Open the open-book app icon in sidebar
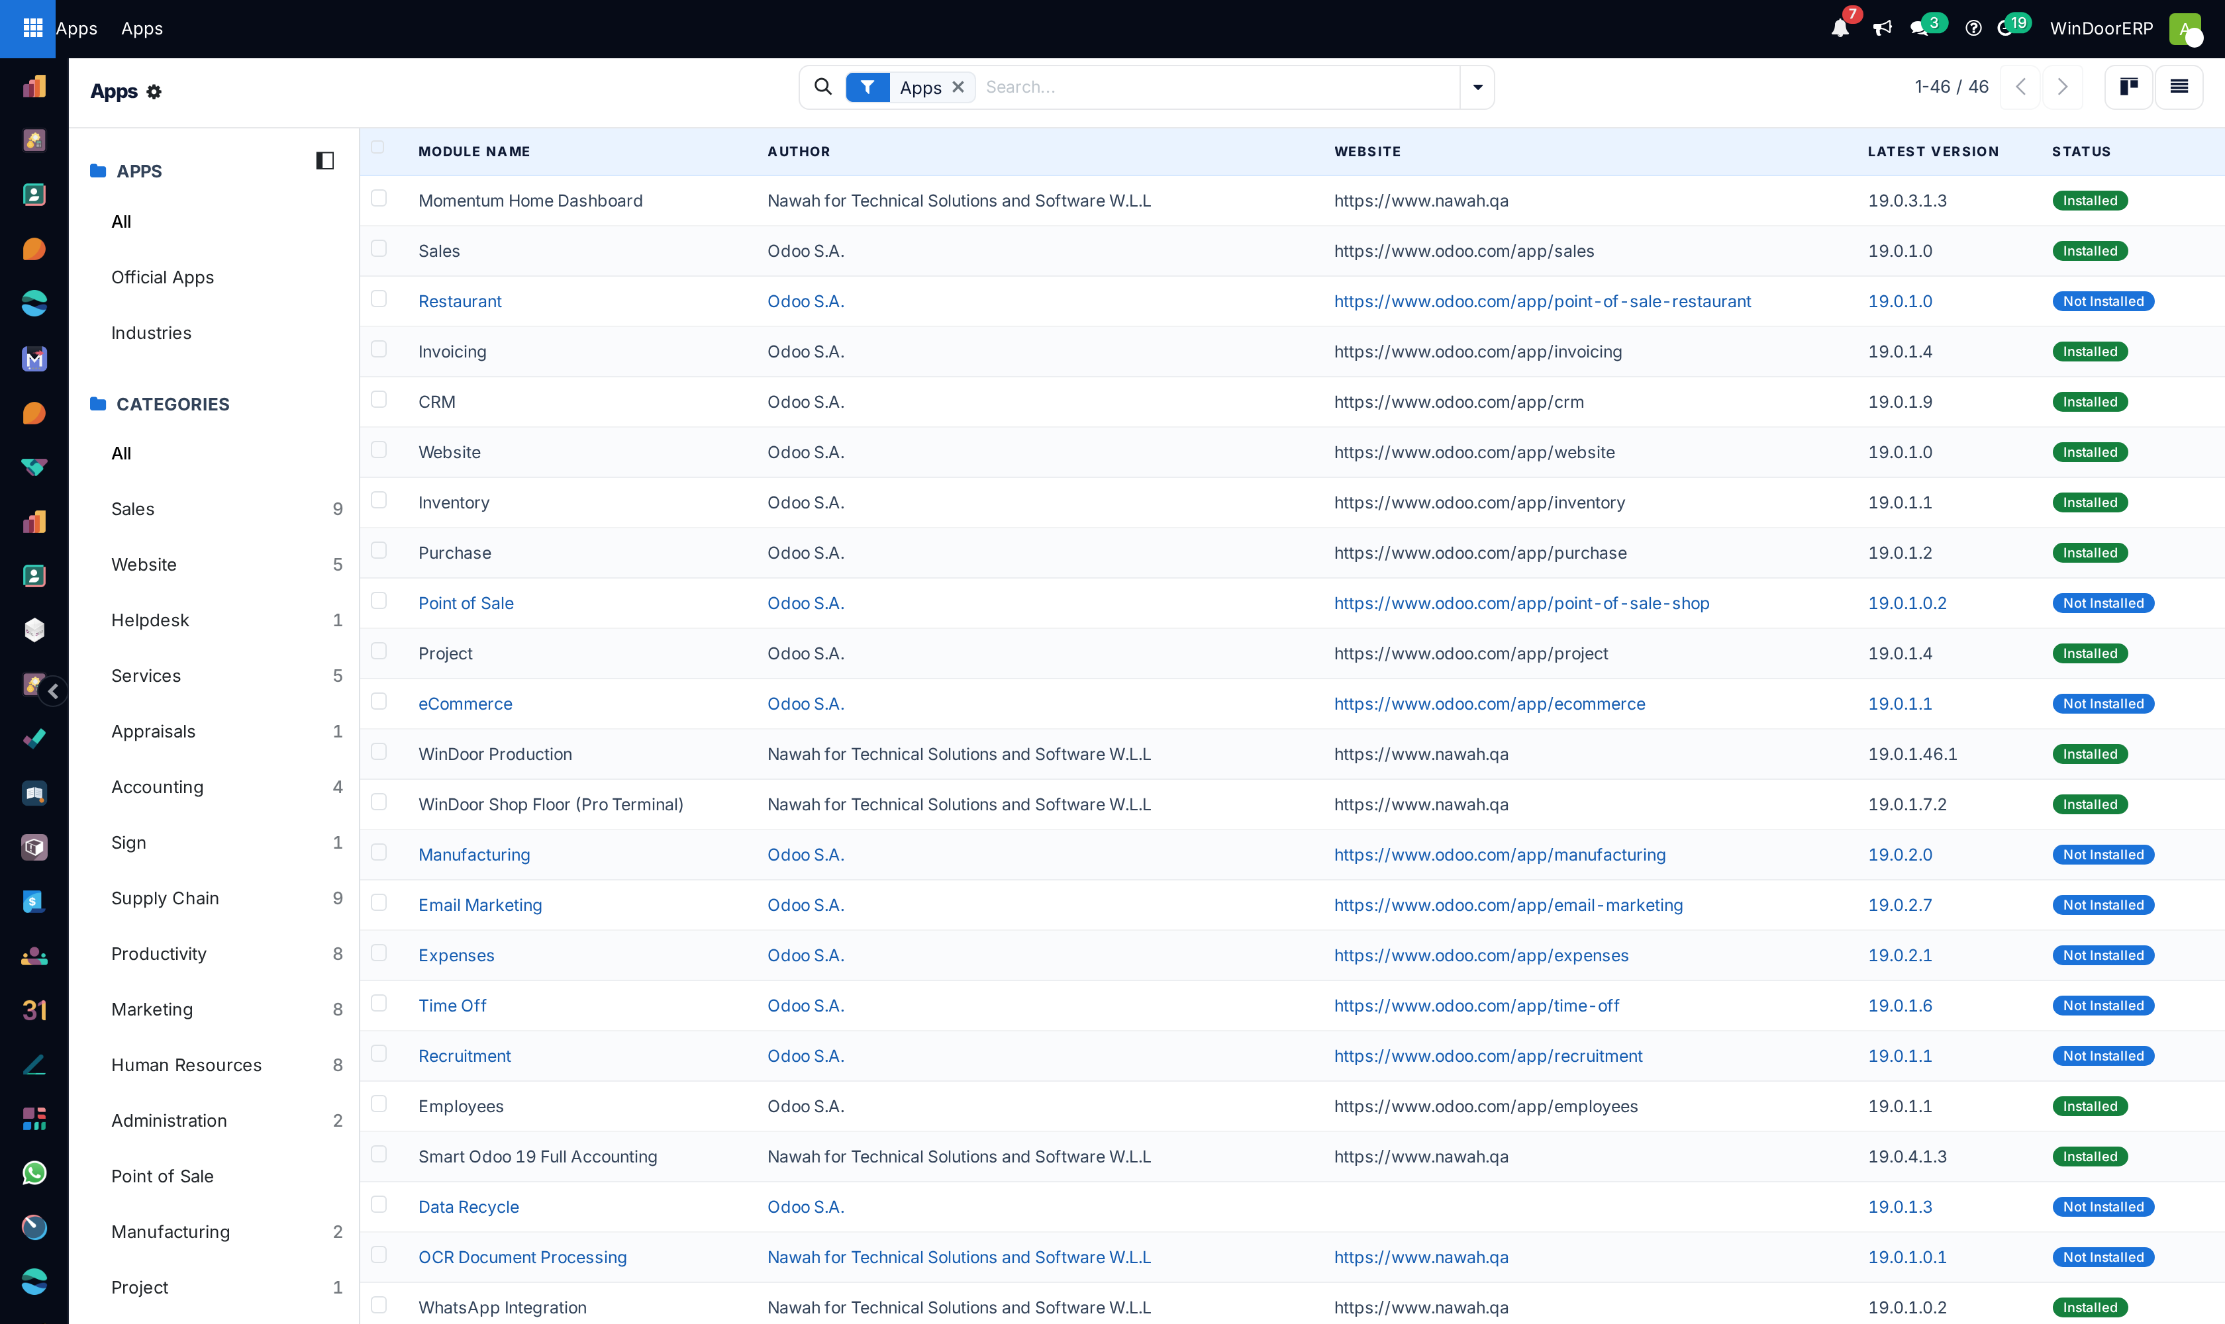Screen dimensions: 2225x1324 [34, 793]
